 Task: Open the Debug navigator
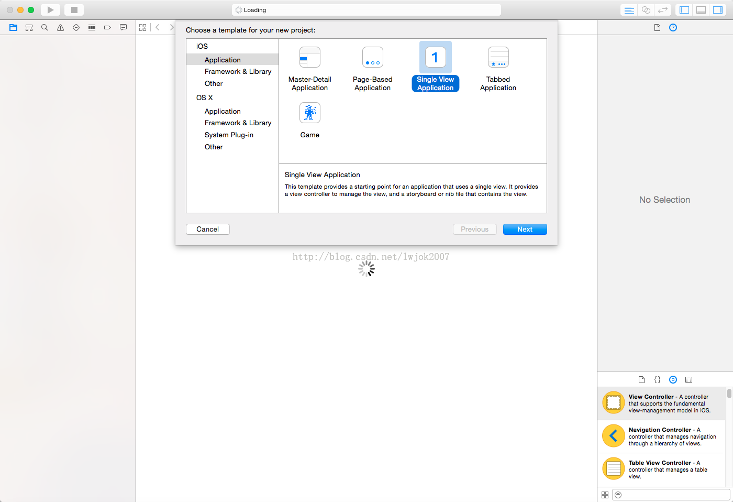[92, 28]
